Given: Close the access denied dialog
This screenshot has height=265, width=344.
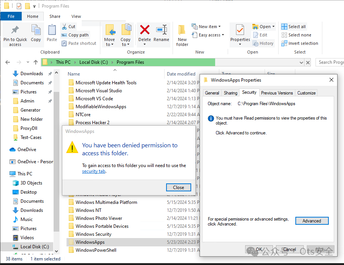Looking at the screenshot, I should (x=179, y=188).
